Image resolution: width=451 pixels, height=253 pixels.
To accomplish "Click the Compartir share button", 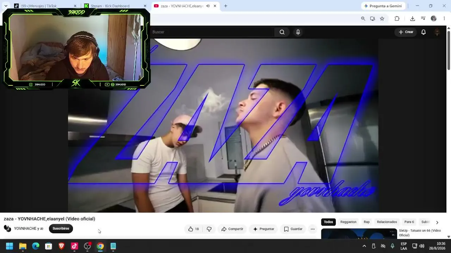I will [232, 229].
